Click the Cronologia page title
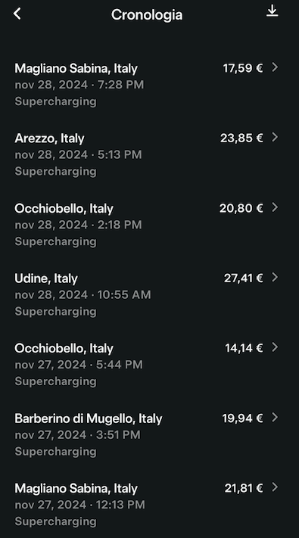The width and height of the screenshot is (299, 538). coord(147,14)
